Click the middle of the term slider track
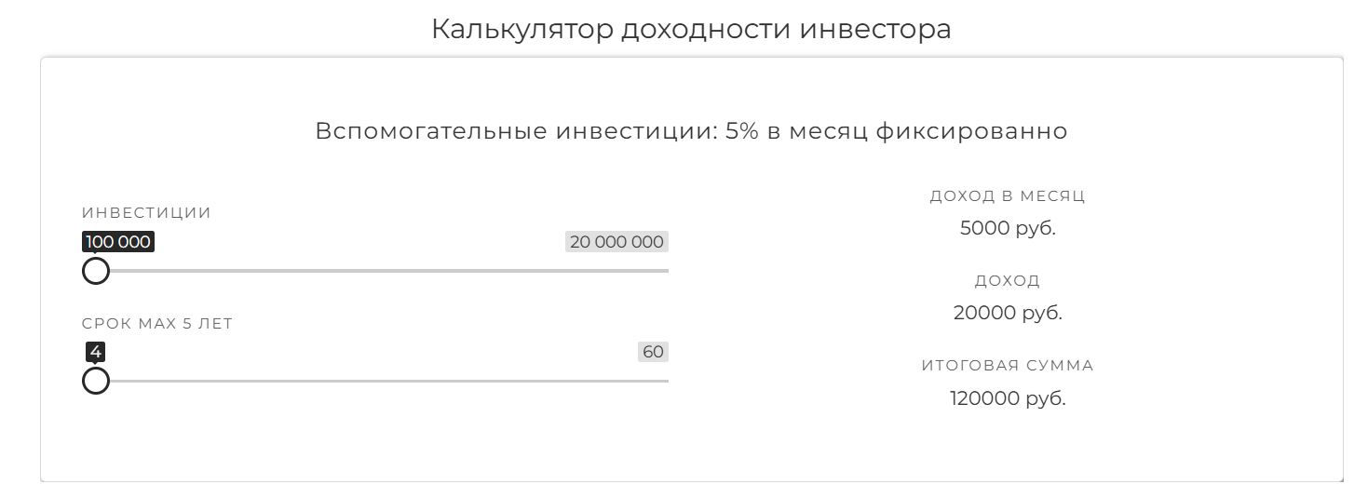Screen dimensions: 1368x484 click(382, 381)
